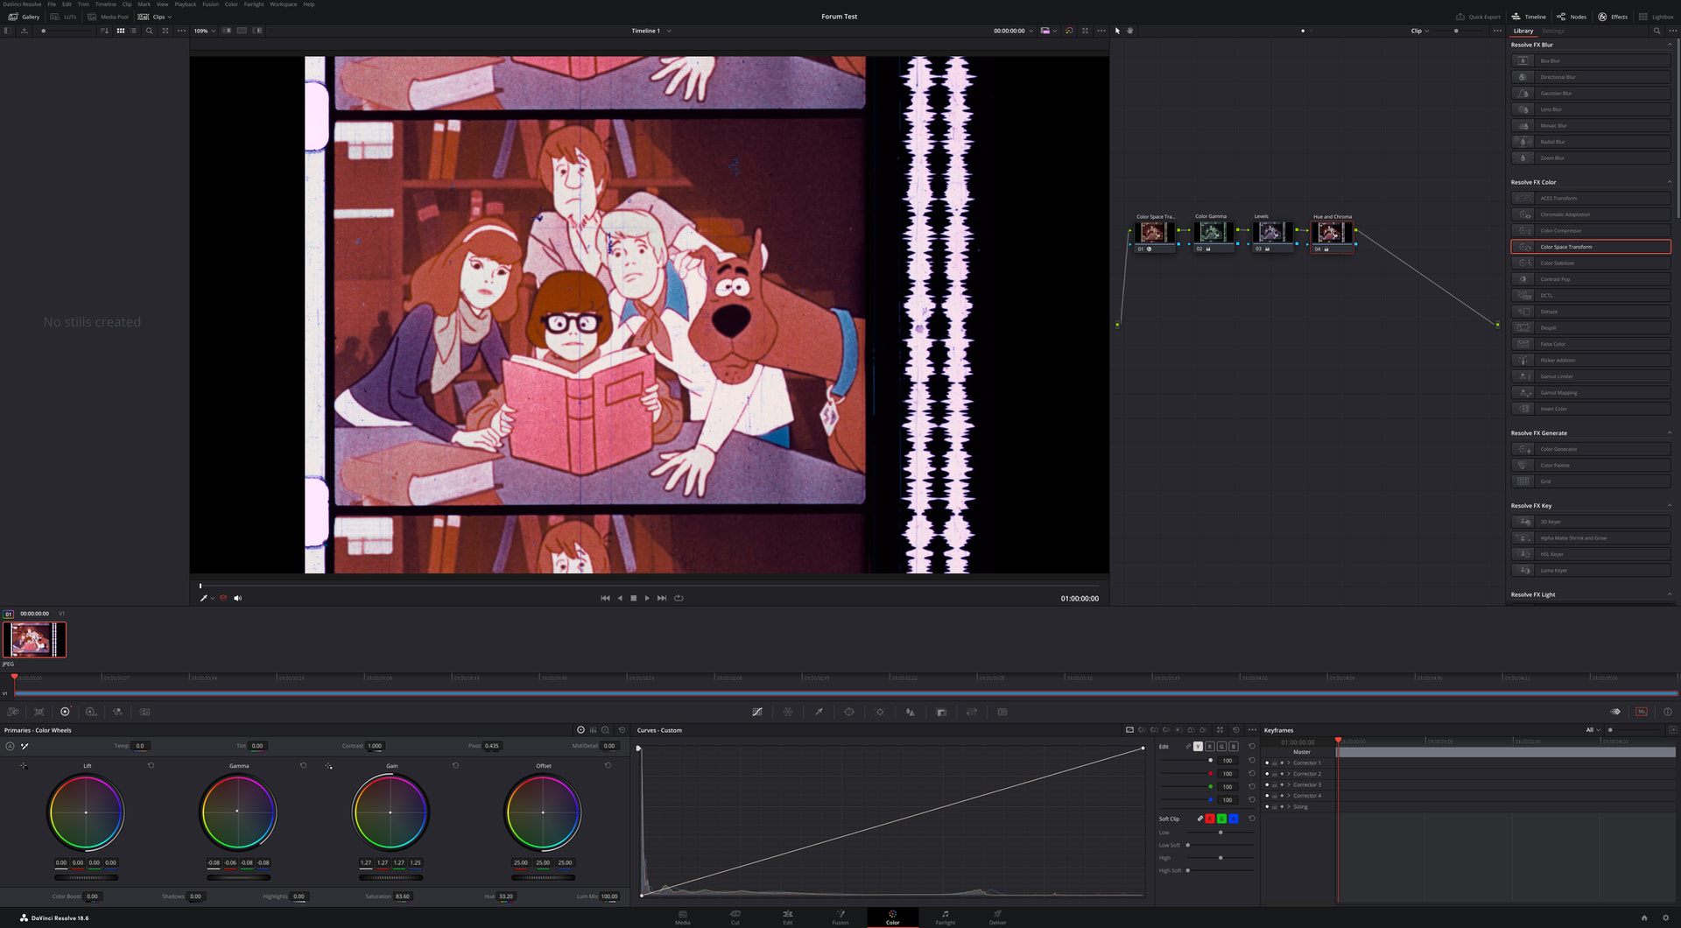
Task: Collapse the Resolve FX Color section
Action: (1669, 182)
